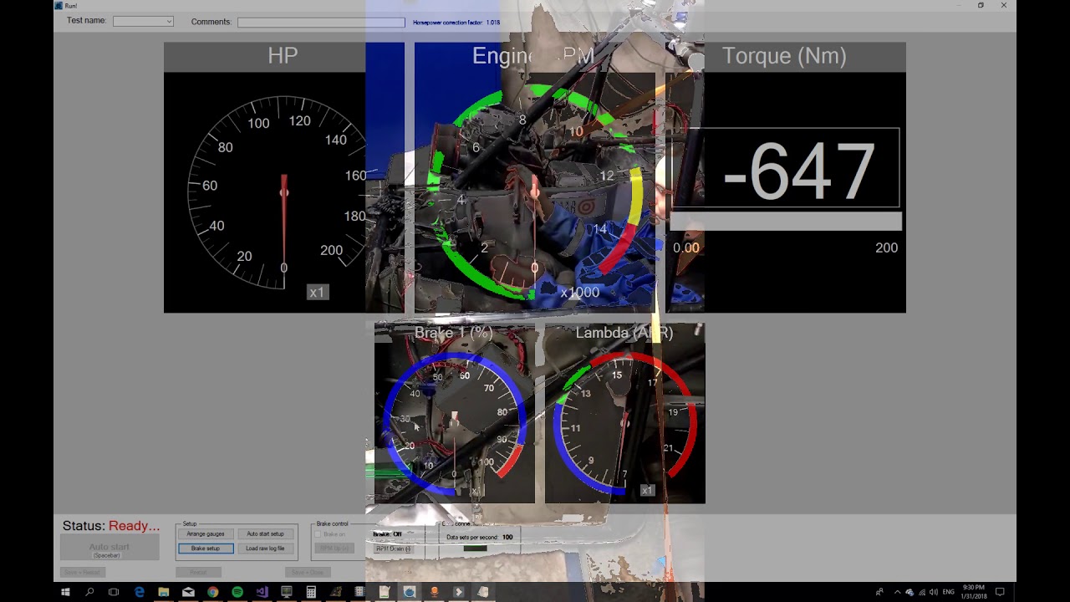Show hidden system tray icons
This screenshot has width=1070, height=602.
[898, 592]
